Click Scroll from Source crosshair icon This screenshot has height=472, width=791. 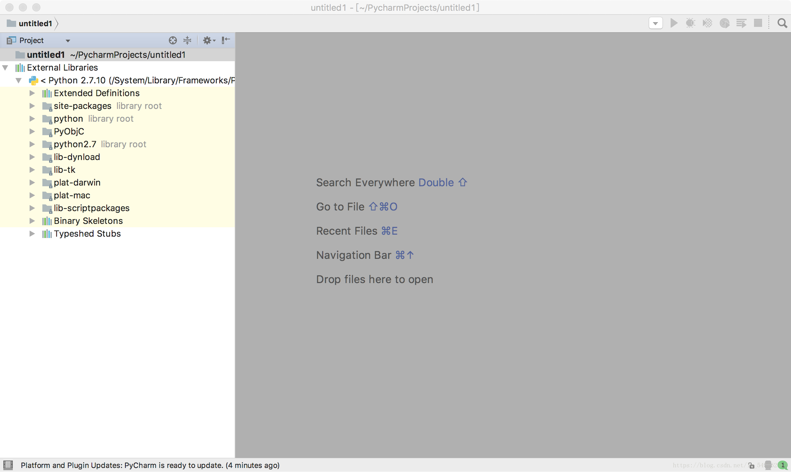pyautogui.click(x=173, y=40)
